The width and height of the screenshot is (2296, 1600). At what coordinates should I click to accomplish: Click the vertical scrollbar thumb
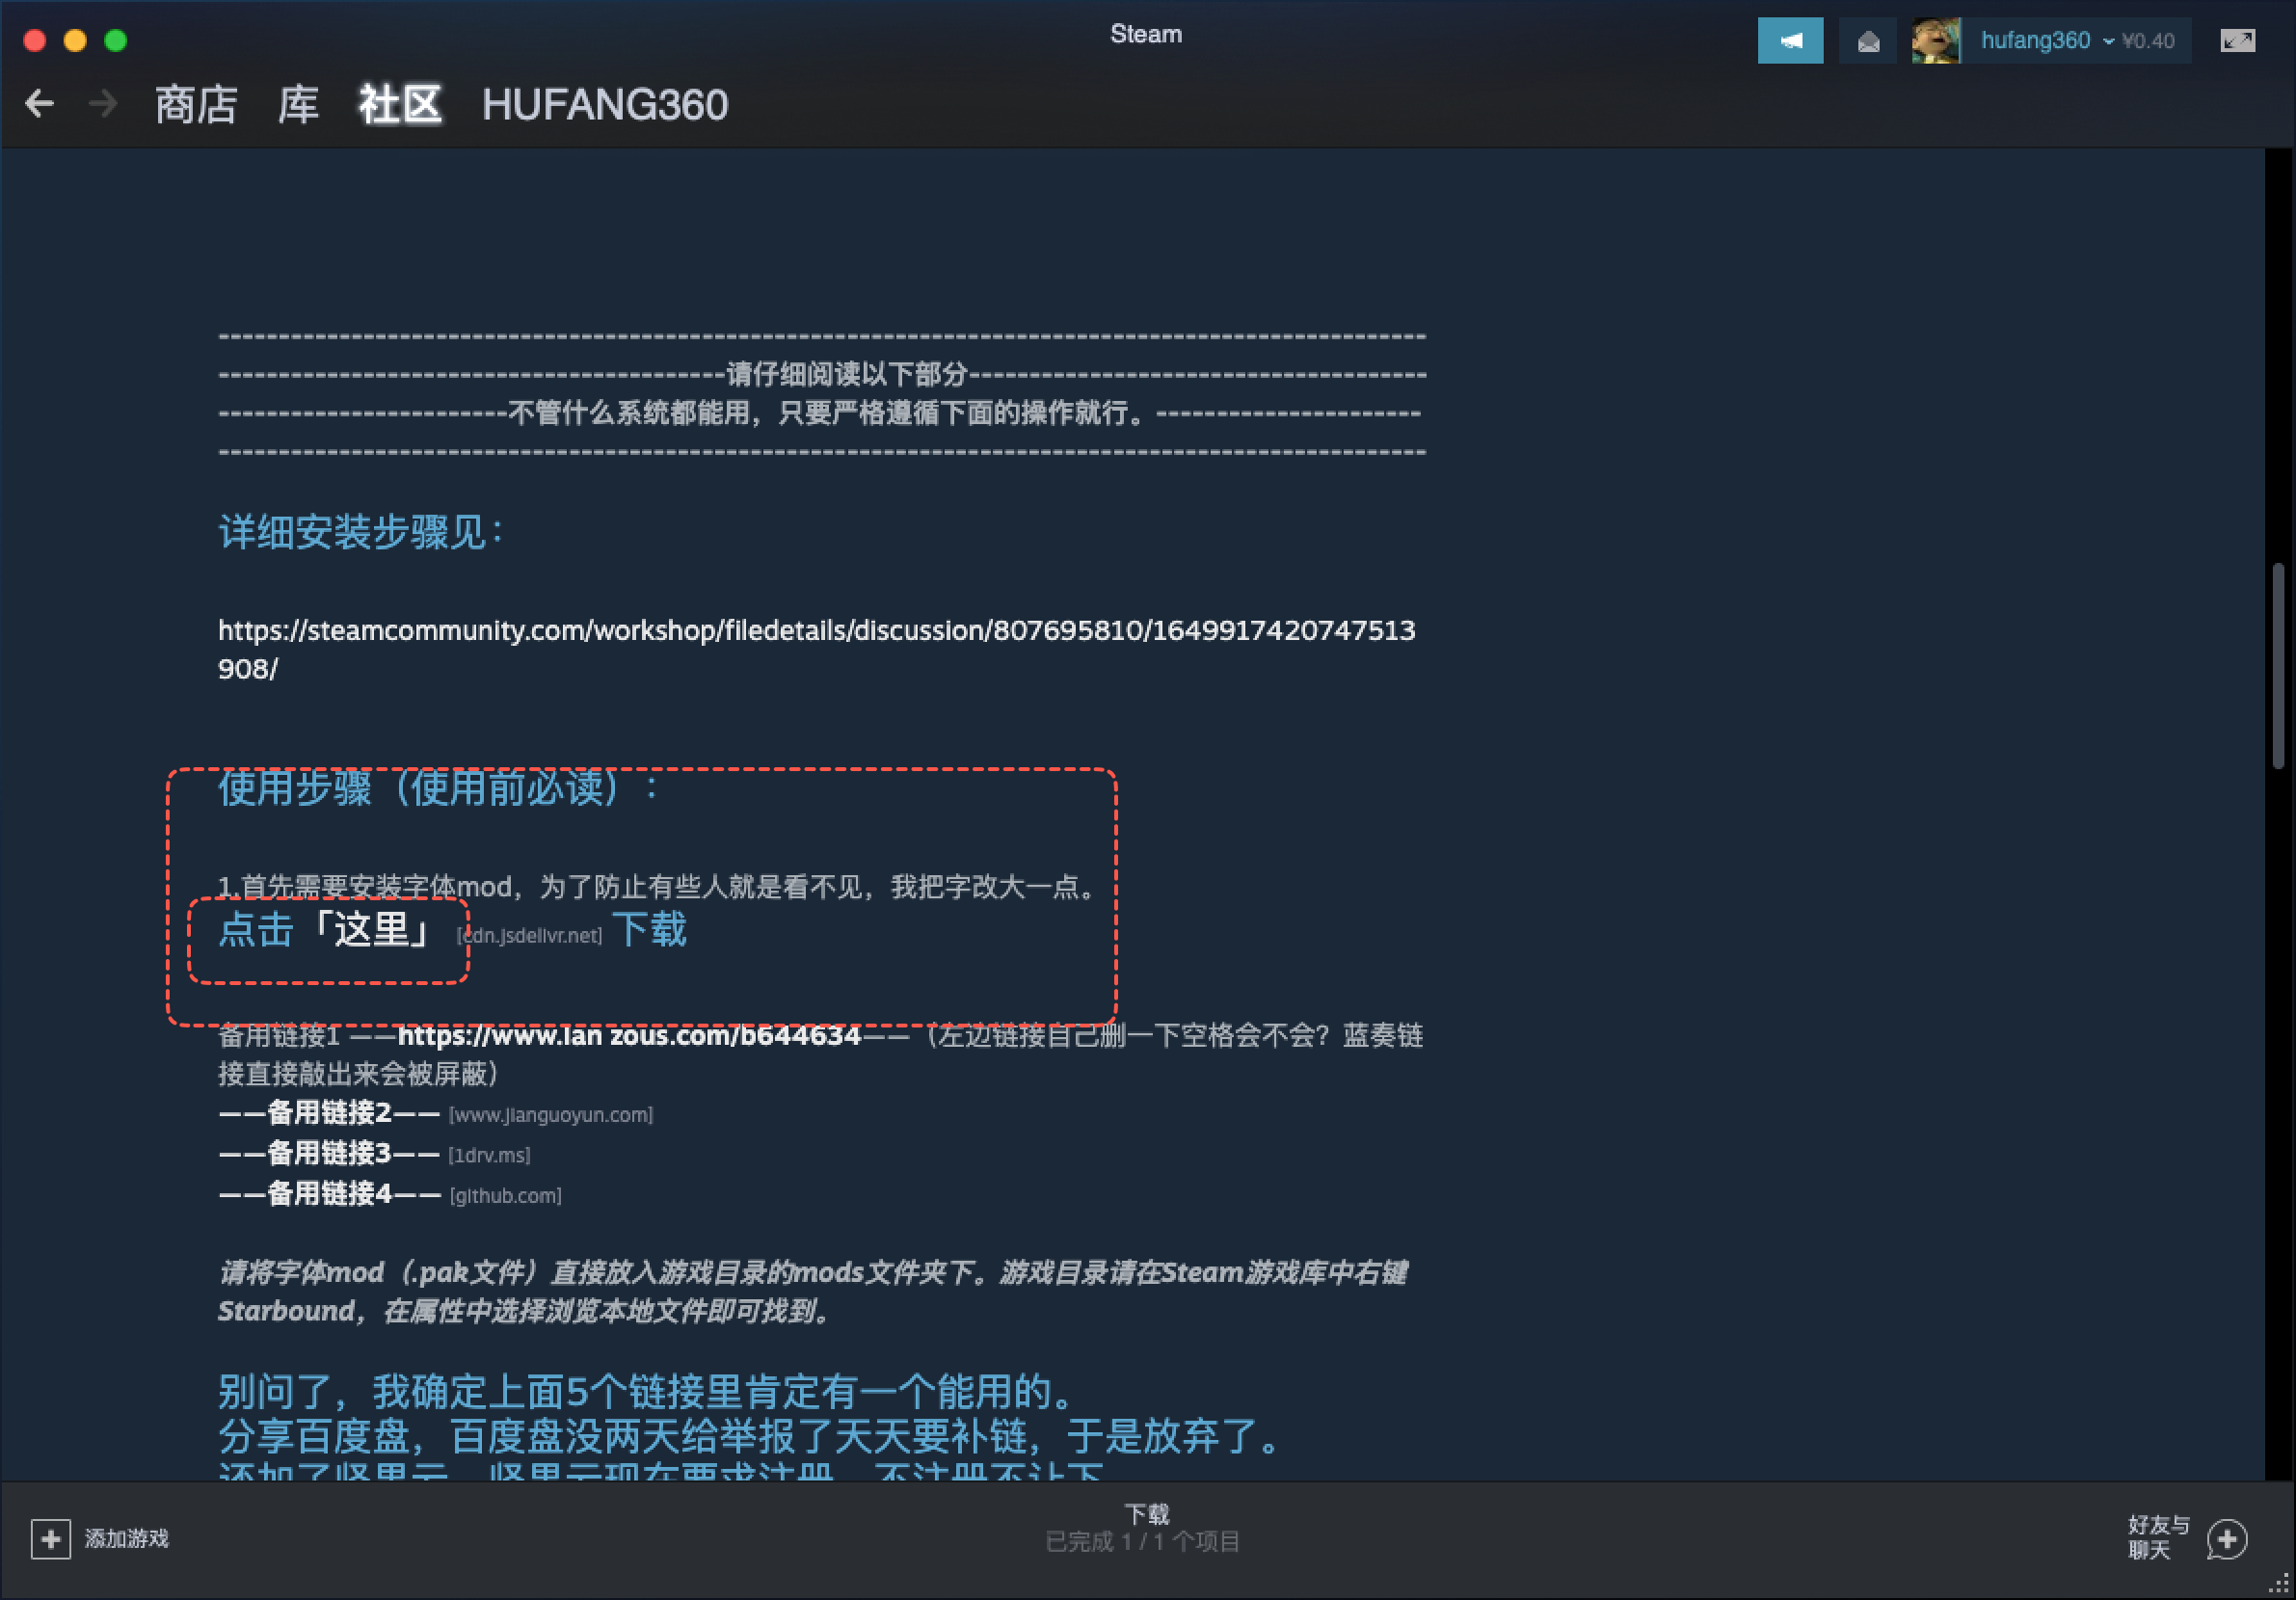coord(2278,665)
